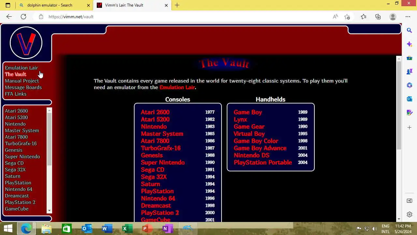Open Message Boards in the left menu

23,87
